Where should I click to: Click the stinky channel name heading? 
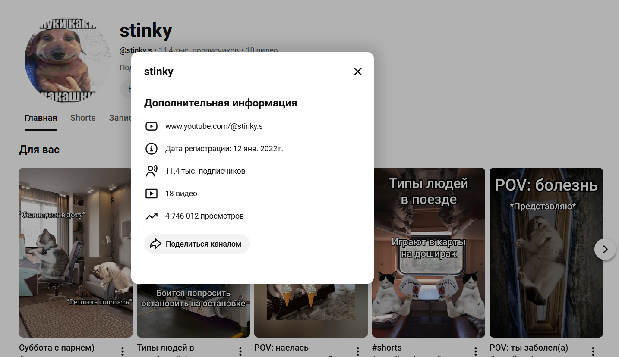(x=146, y=30)
